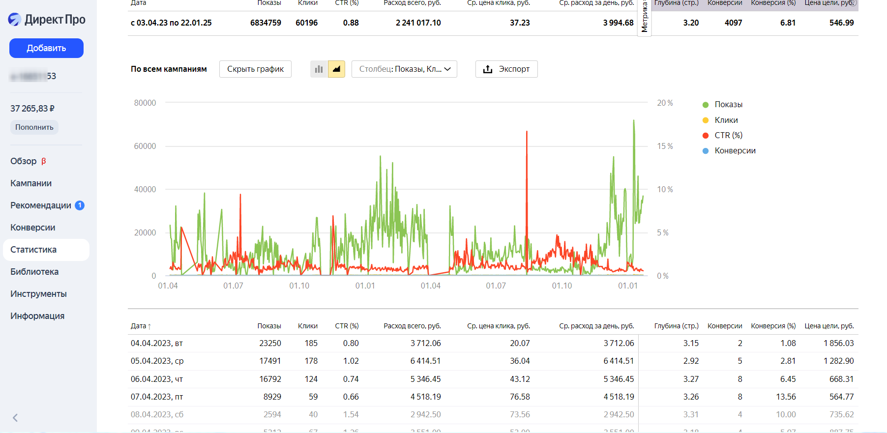Click the beta mark beside Обзор
Viewport: 887px width, 433px height.
coord(44,161)
